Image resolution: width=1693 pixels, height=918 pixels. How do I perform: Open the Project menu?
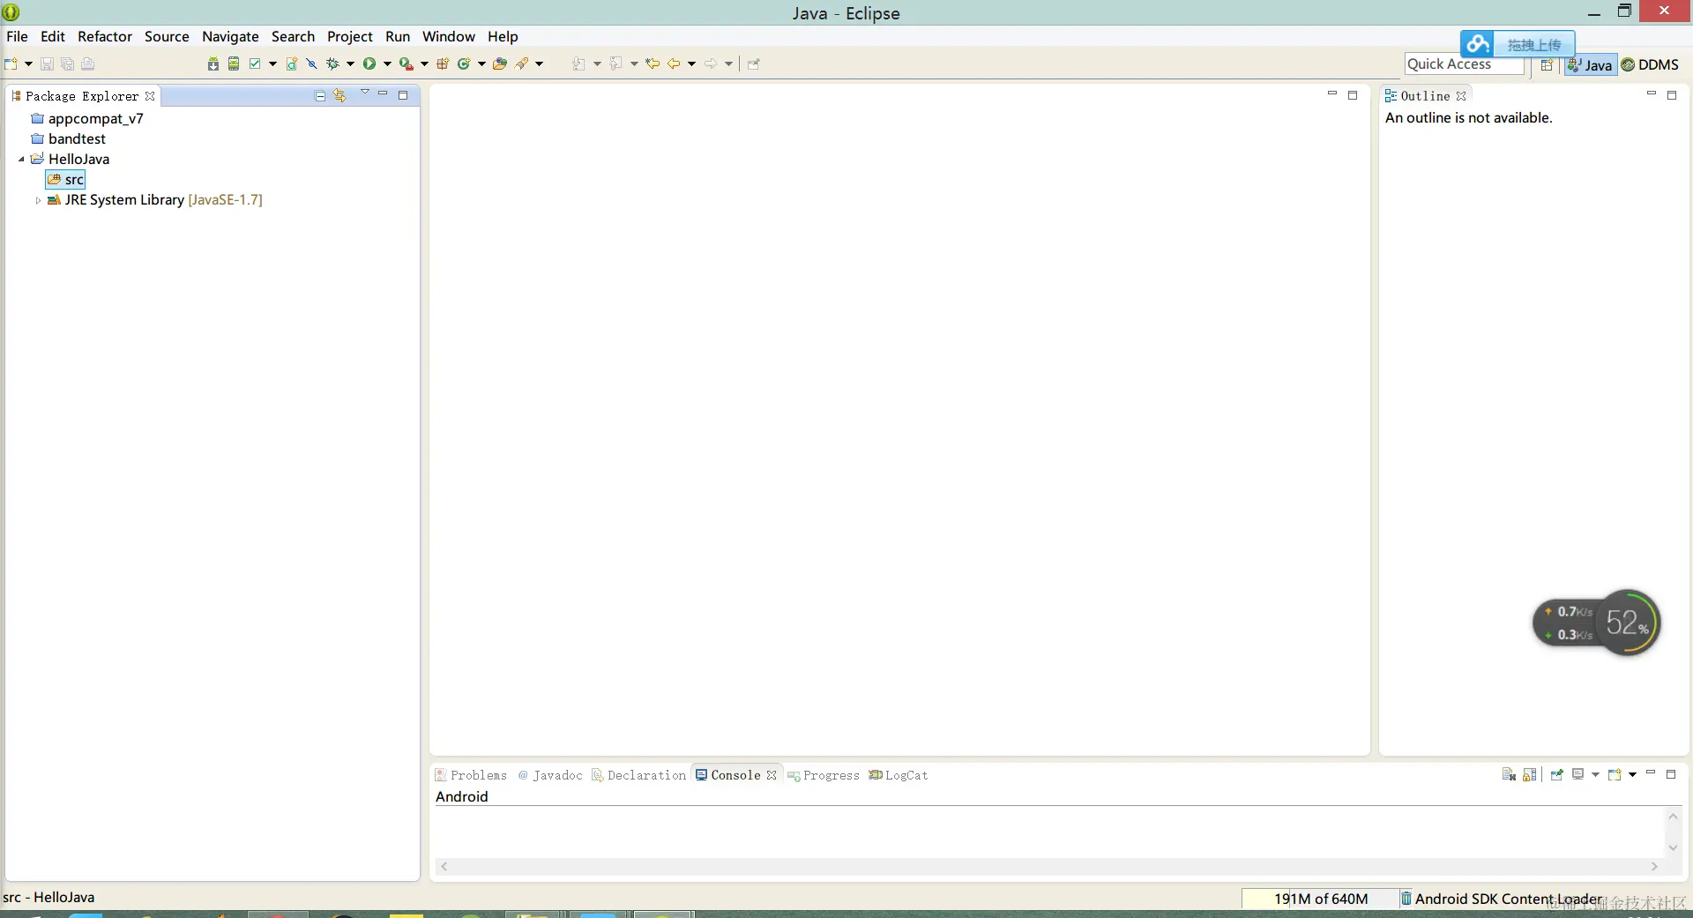350,36
